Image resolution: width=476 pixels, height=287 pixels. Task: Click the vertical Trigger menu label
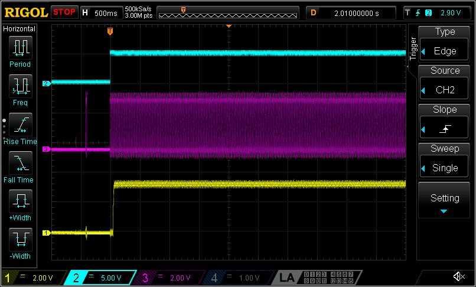413,48
